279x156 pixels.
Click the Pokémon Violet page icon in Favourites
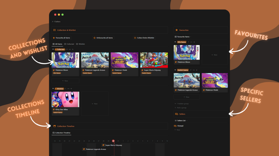point(204,90)
